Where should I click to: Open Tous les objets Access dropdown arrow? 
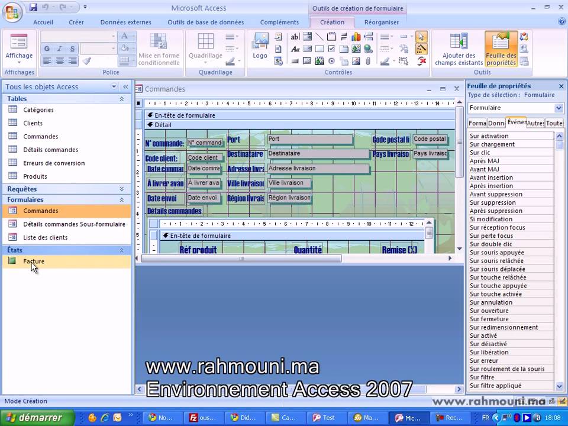point(114,86)
